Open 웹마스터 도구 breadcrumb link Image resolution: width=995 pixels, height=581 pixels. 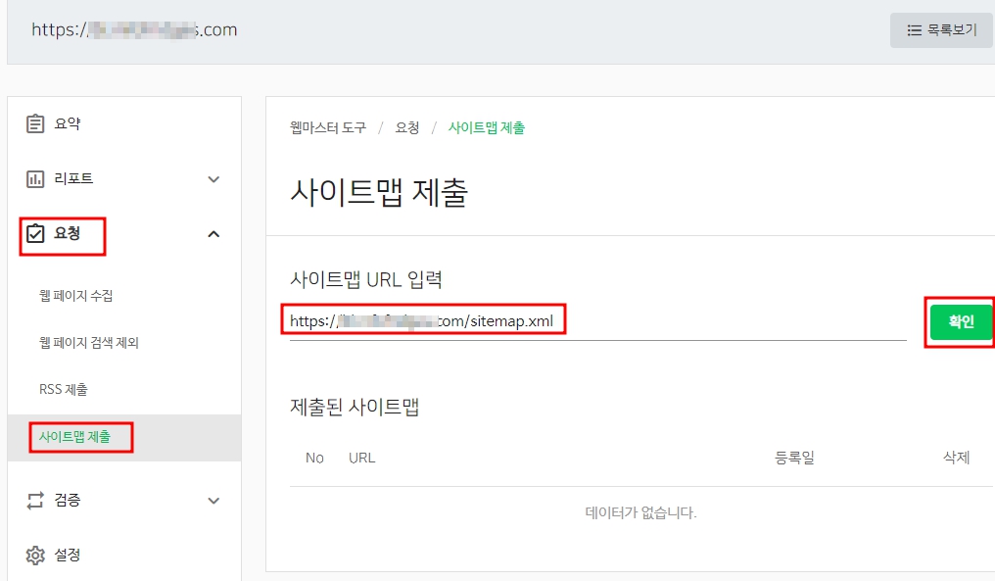pos(330,127)
